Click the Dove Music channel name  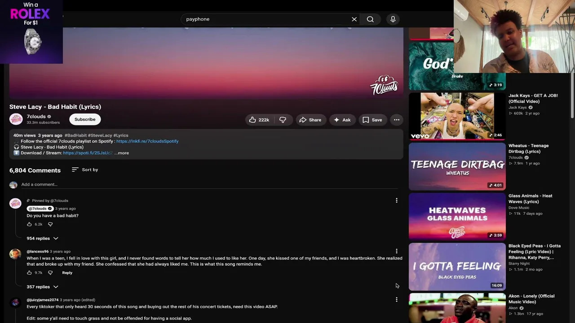[519, 208]
